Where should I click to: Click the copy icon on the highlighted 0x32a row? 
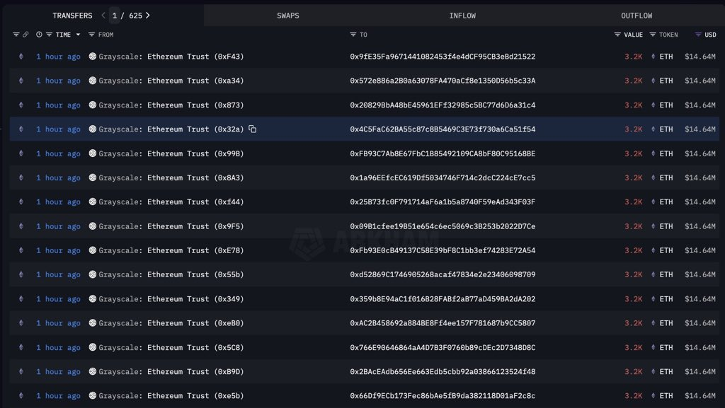(253, 129)
